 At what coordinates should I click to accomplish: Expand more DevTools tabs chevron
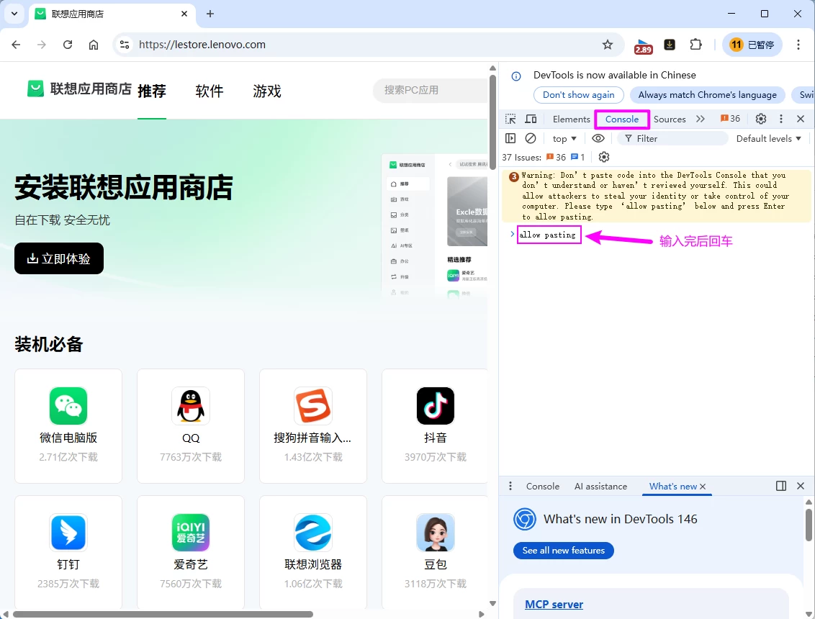[x=700, y=119]
